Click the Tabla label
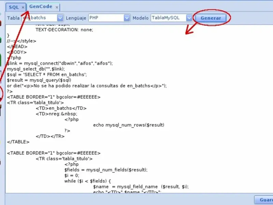Image resolution: width=273 pixels, height=205 pixels. click(13, 18)
